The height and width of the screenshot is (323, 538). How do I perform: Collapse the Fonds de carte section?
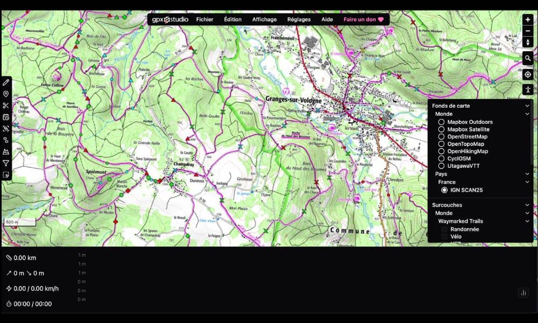pos(527,106)
